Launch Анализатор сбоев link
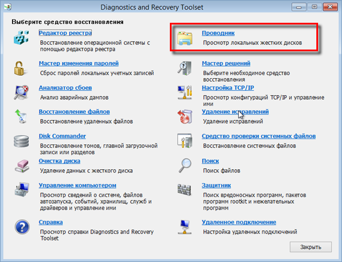The width and height of the screenshot is (342, 262). pyautogui.click(x=65, y=88)
